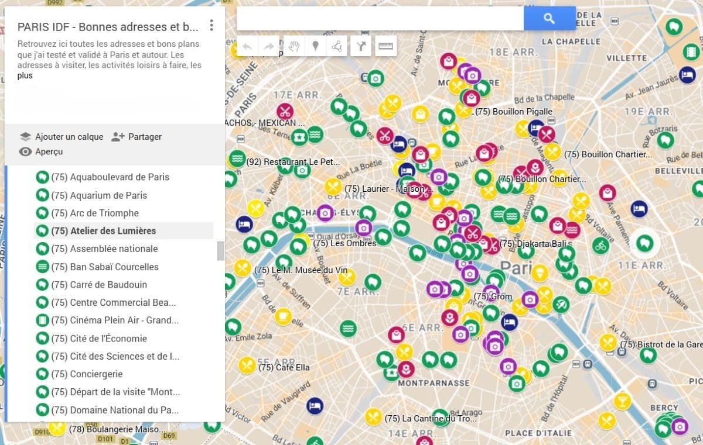Select the add marker pin tool
703x445 pixels.
tap(315, 47)
